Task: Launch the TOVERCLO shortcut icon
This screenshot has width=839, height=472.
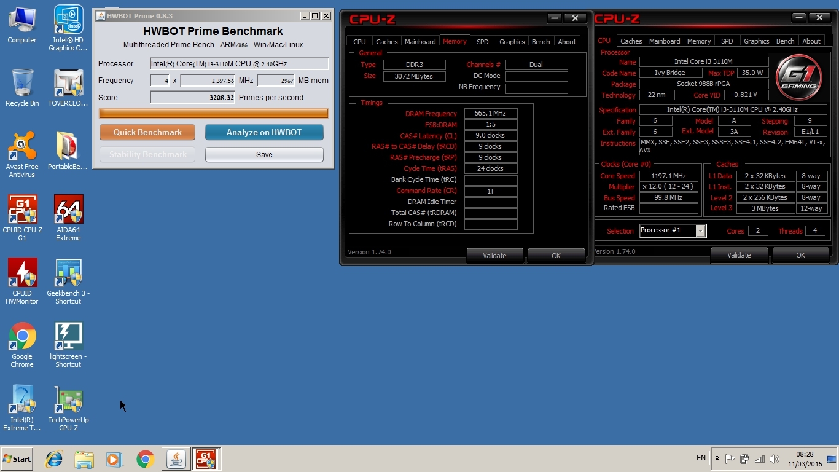Action: [x=68, y=88]
